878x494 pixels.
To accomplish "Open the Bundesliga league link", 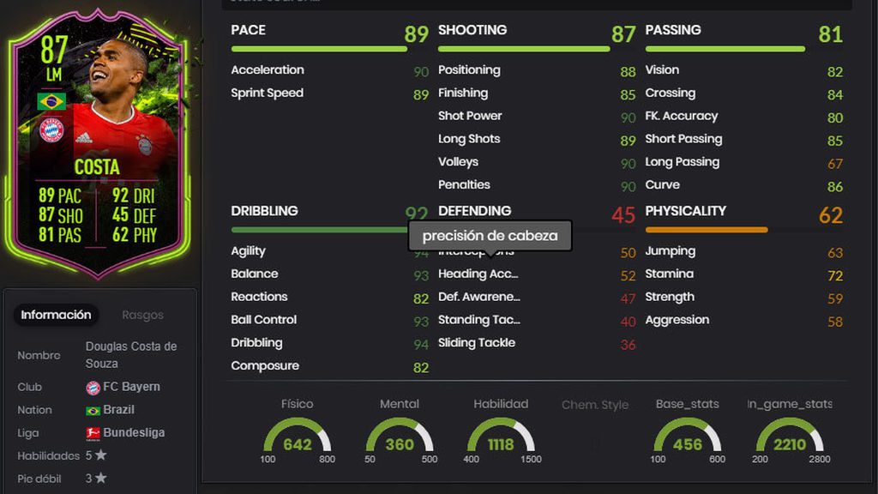I will coord(134,433).
